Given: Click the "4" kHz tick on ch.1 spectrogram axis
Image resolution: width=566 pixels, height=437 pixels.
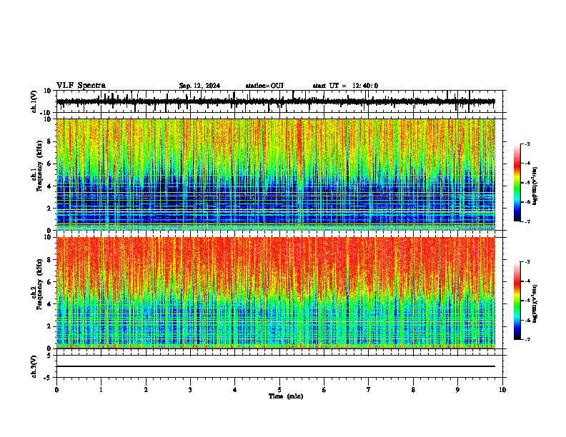Looking at the screenshot, I should 50,186.
